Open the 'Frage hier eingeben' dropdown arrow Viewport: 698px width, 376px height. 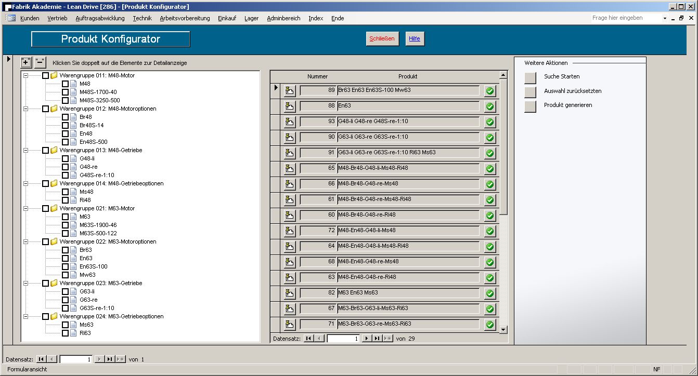tap(665, 18)
